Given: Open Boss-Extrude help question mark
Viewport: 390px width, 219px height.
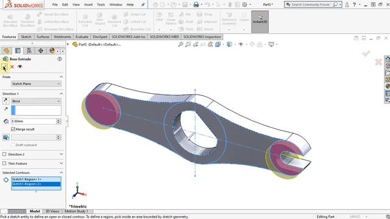Looking at the screenshot, I should 60,59.
